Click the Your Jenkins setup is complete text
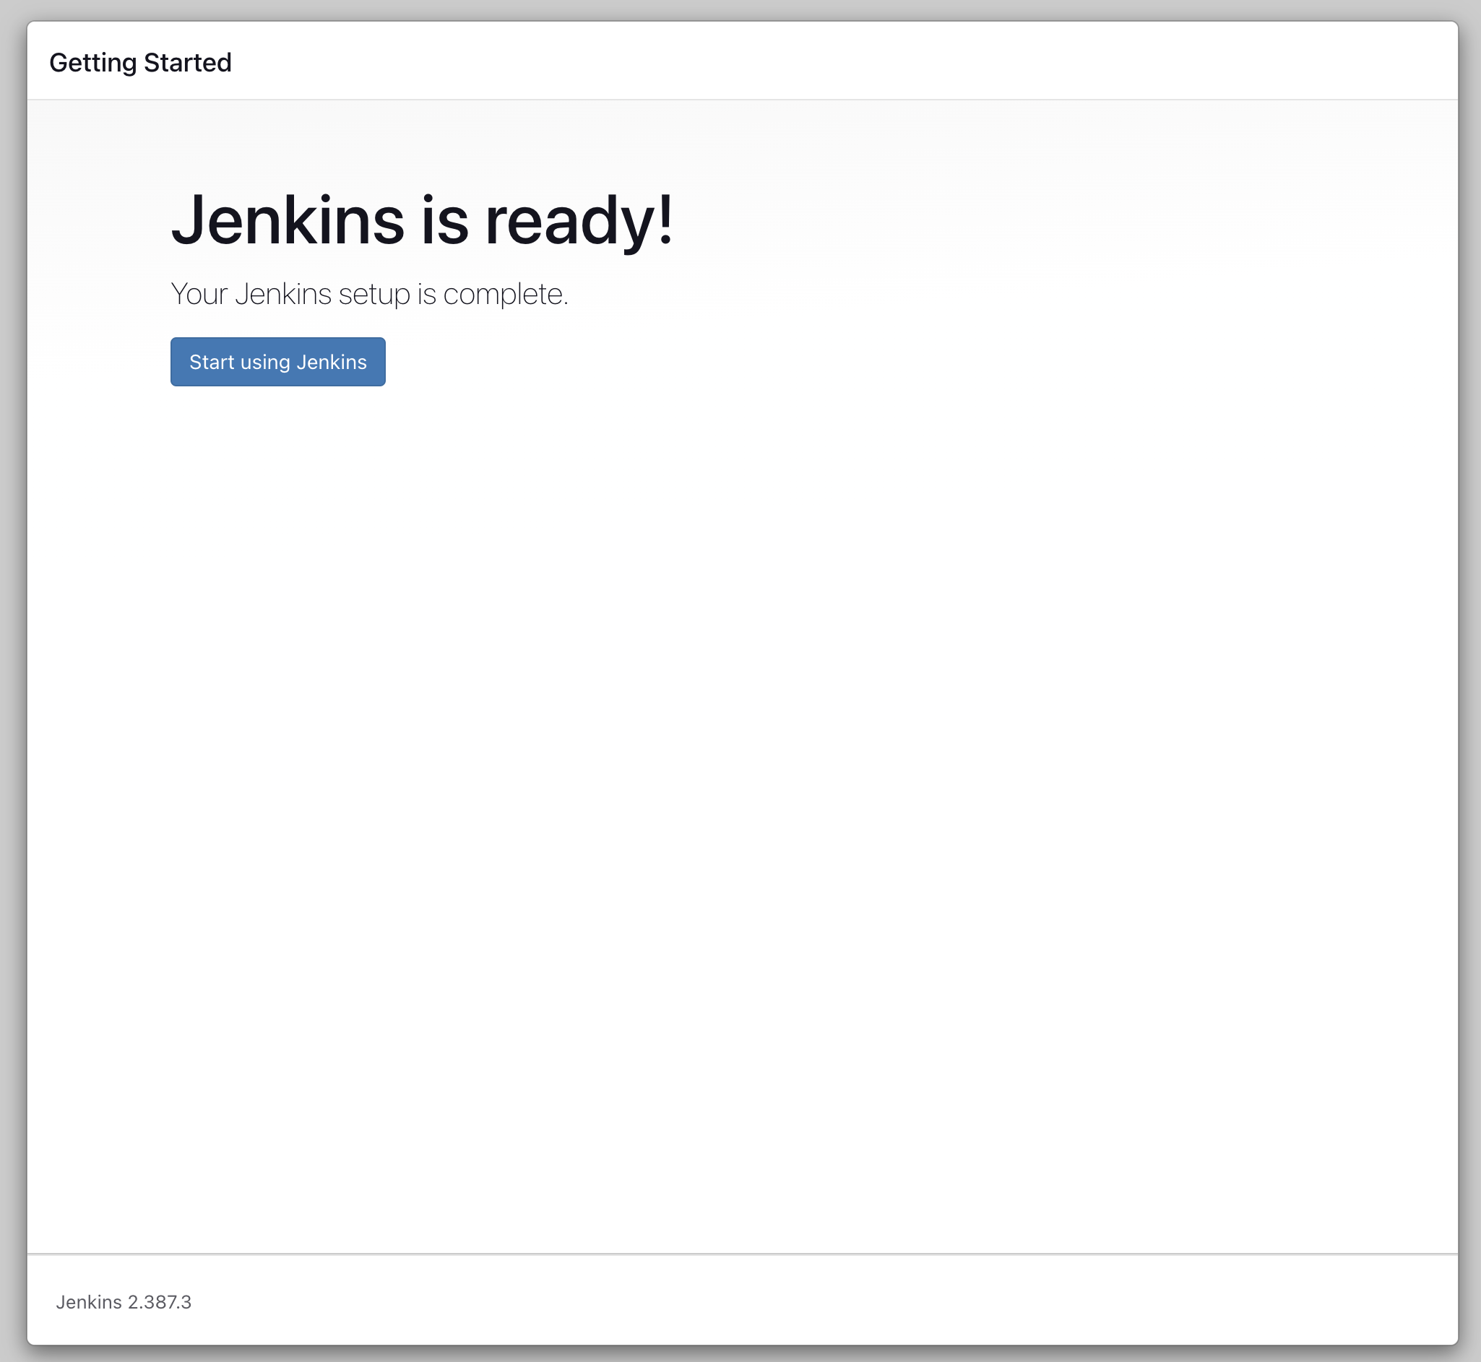The height and width of the screenshot is (1362, 1481). tap(368, 294)
